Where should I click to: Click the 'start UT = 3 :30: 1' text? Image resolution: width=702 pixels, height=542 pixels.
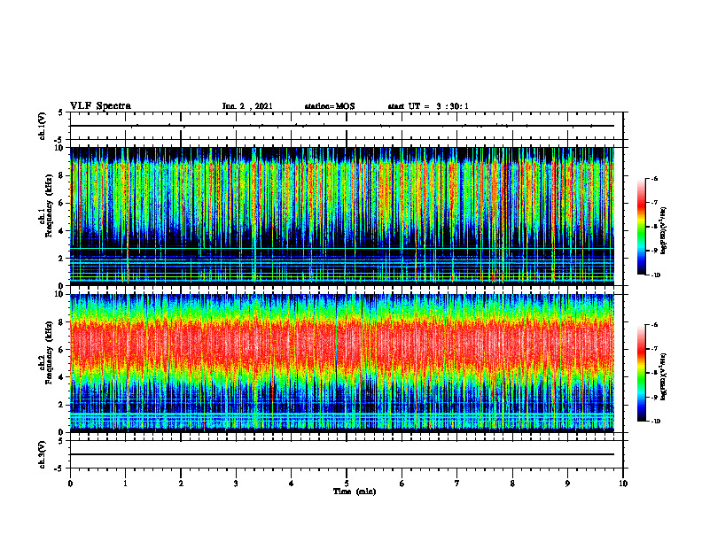(428, 106)
